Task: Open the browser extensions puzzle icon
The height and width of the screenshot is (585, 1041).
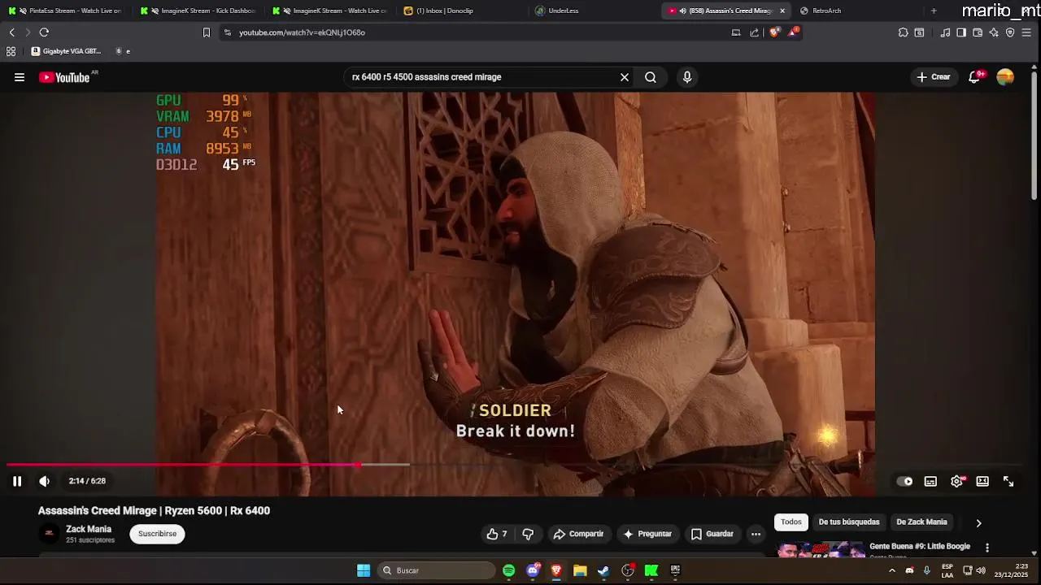Action: 903,32
